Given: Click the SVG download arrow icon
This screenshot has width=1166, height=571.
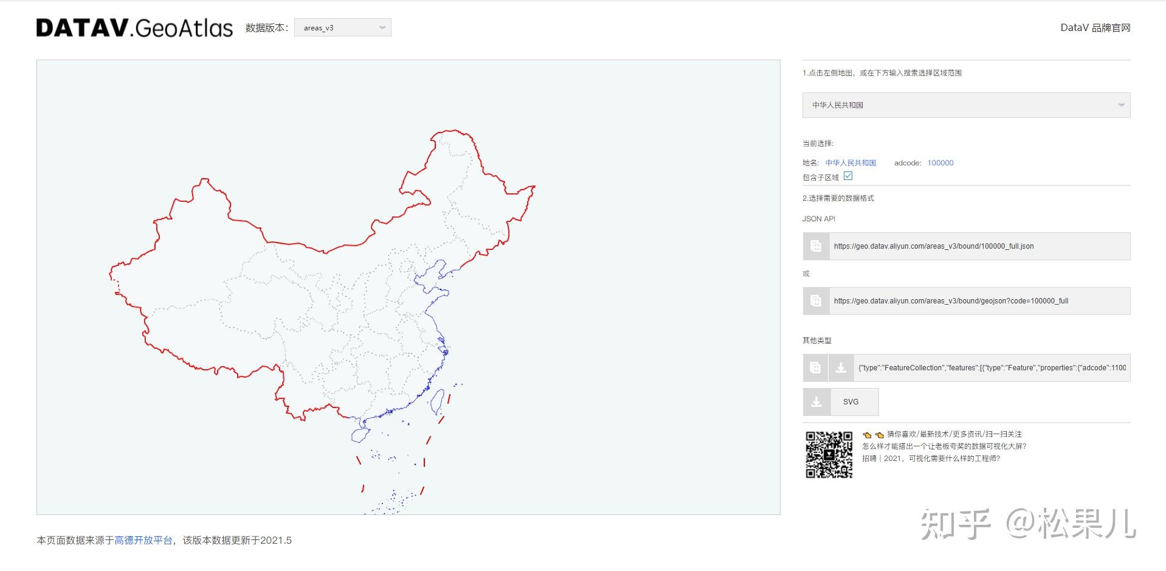Looking at the screenshot, I should 816,401.
